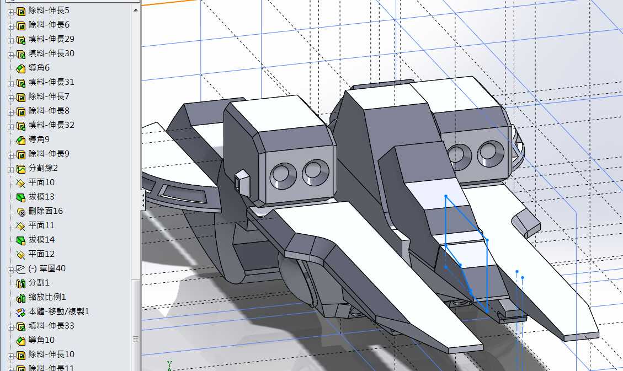Expand the 除料-伸長5 tree node
The height and width of the screenshot is (371, 623).
(x=10, y=12)
